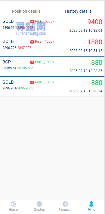
Task: Switch to the Position details tab
Action: (x=26, y=11)
